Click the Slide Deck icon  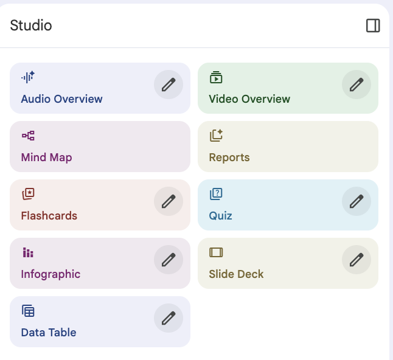[216, 252]
